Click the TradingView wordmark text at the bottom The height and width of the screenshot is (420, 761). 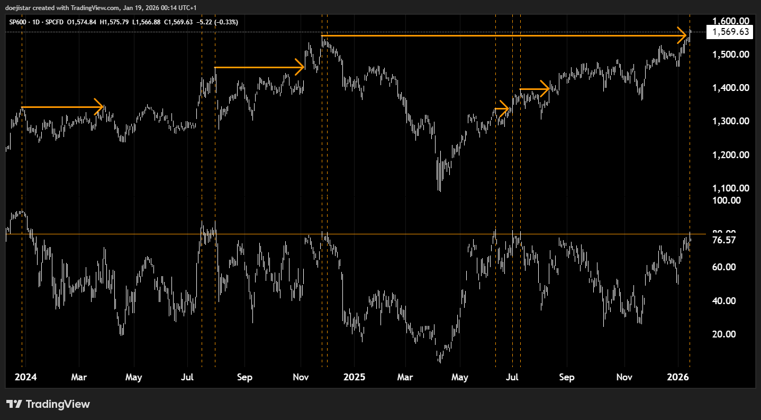(58, 404)
